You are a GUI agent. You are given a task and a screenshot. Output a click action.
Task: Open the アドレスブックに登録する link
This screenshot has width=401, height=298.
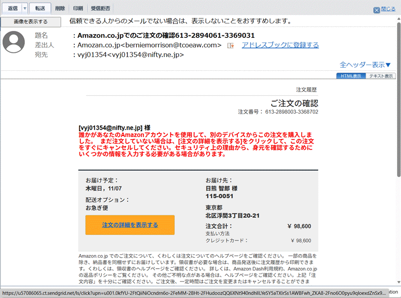point(280,45)
